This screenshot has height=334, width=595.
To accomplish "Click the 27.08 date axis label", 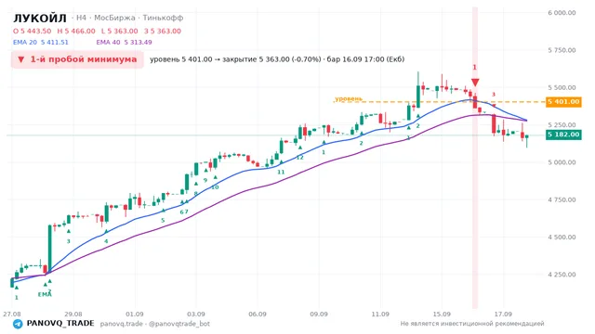I will [12, 314].
